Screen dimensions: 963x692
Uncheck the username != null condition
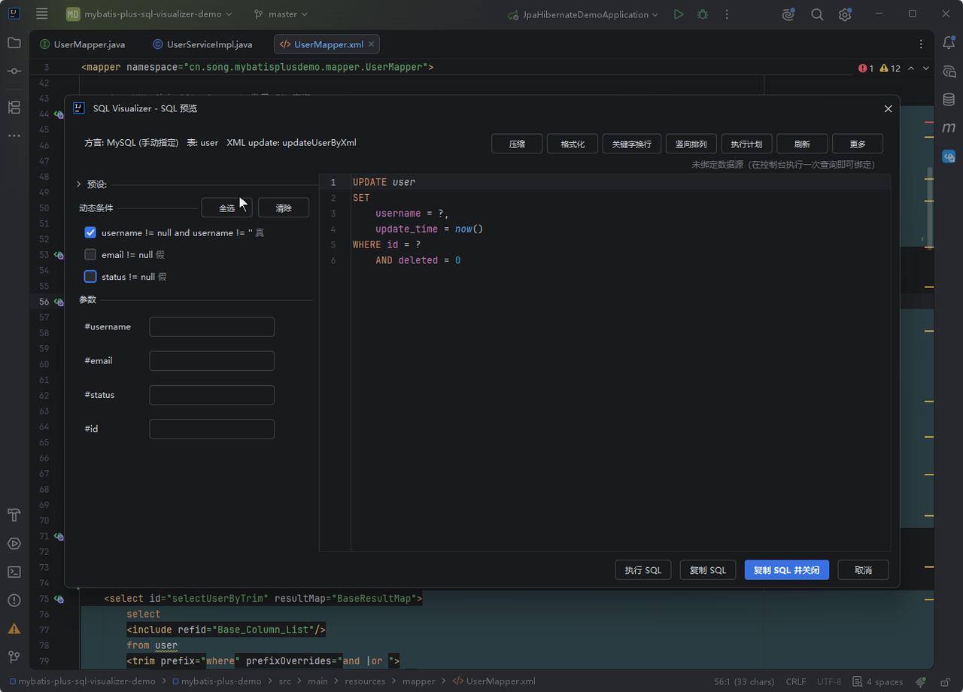(x=90, y=232)
